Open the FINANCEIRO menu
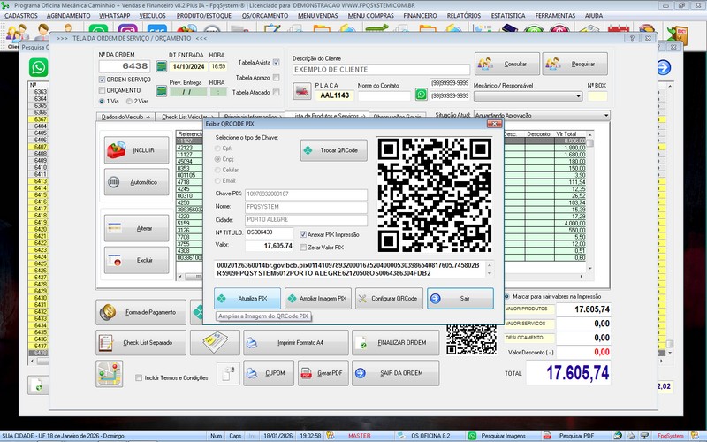Image resolution: width=707 pixels, height=442 pixels. 419,16
